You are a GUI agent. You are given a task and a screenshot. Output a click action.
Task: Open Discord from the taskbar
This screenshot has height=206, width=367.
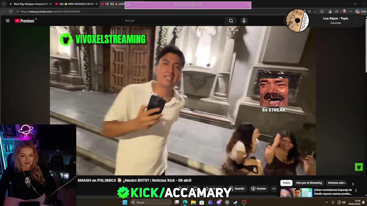click(x=219, y=202)
